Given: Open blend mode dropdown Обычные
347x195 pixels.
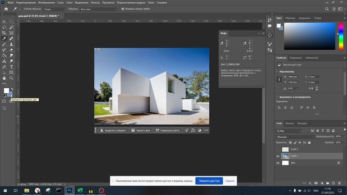Looking at the screenshot, I should [295, 137].
